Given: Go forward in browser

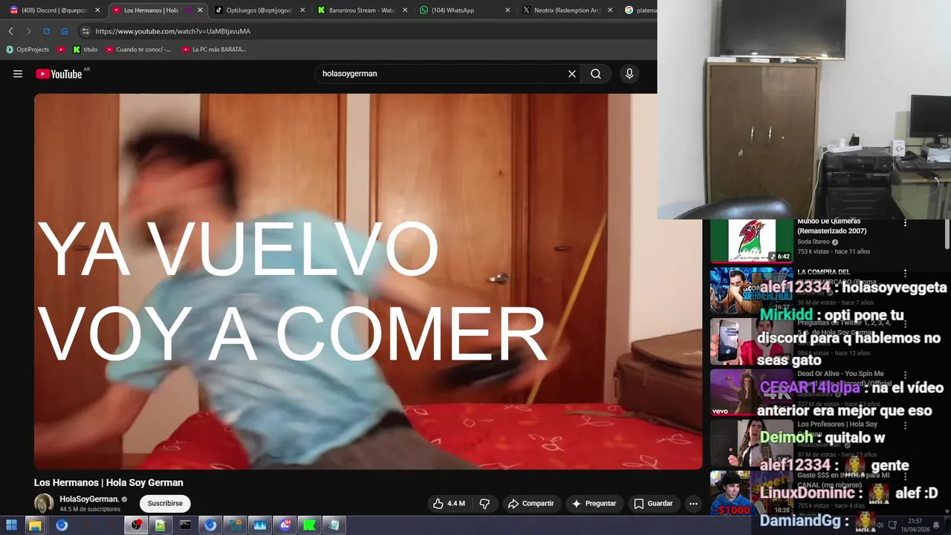Looking at the screenshot, I should coord(28,31).
